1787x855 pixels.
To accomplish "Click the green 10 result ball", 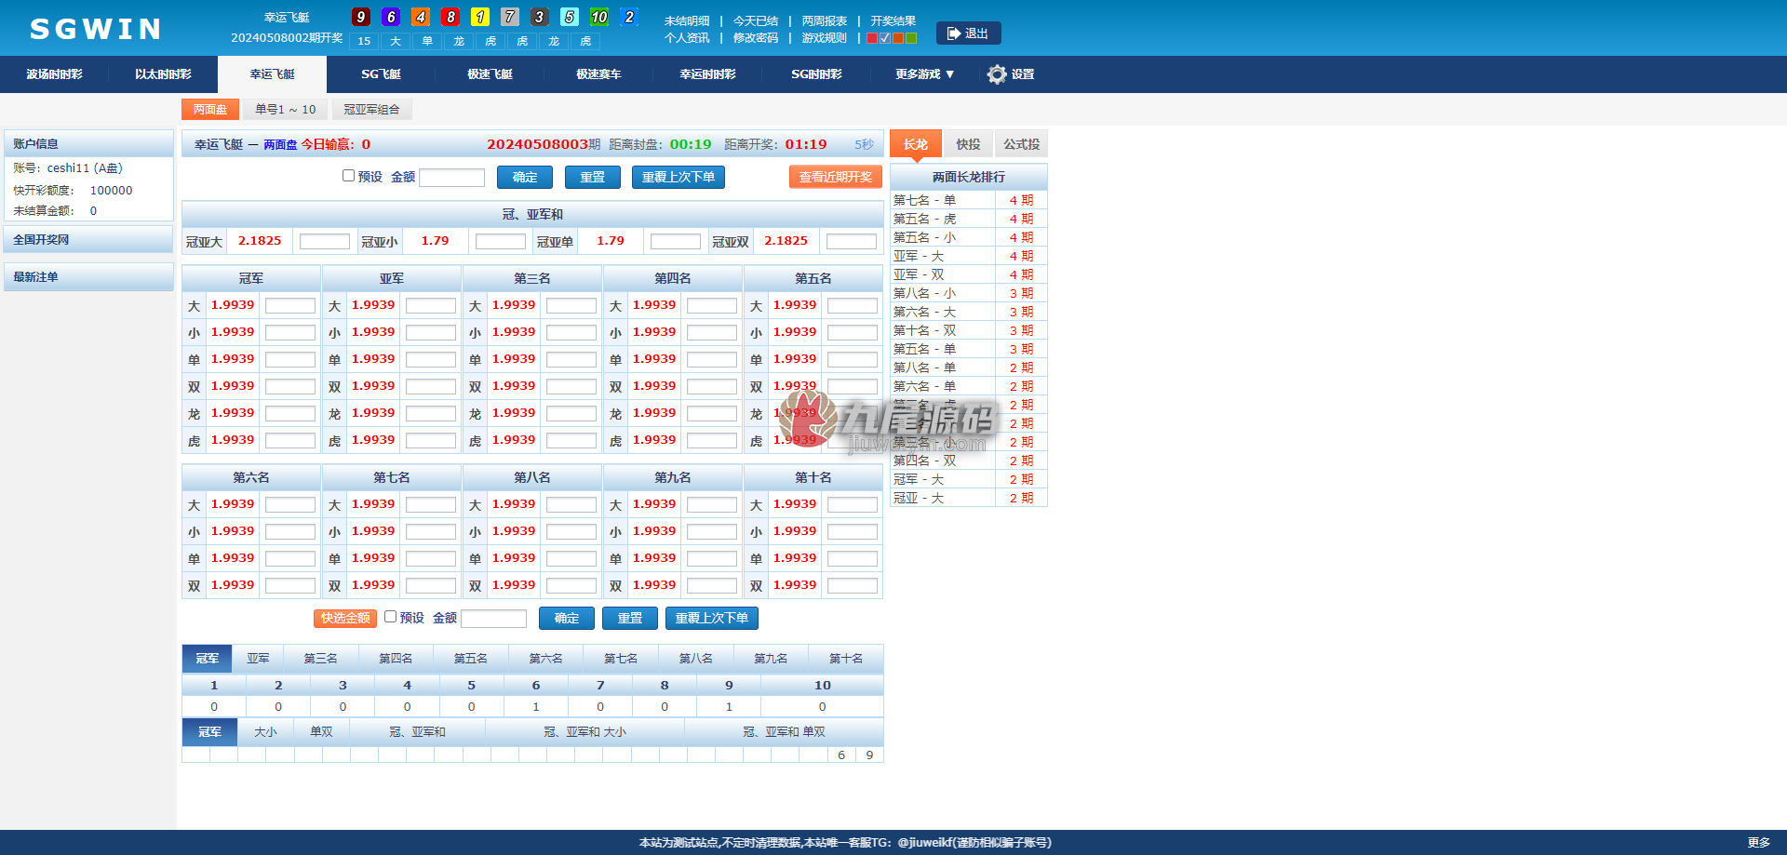I will pos(599,17).
